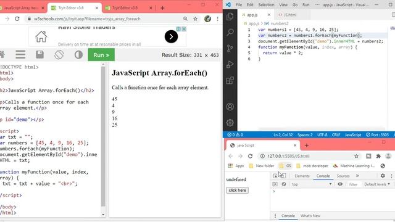Click the green Run button

point(101,55)
